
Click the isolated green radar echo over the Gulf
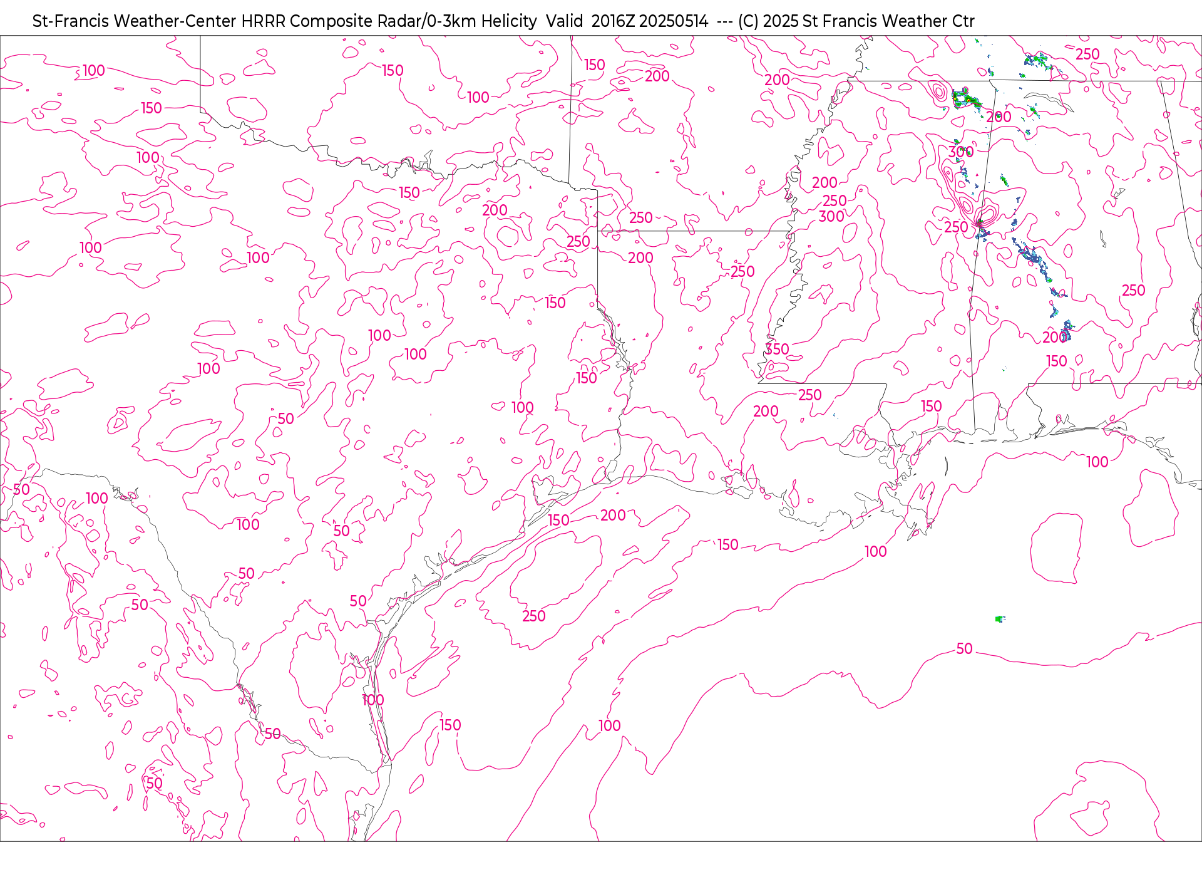click(x=1000, y=619)
